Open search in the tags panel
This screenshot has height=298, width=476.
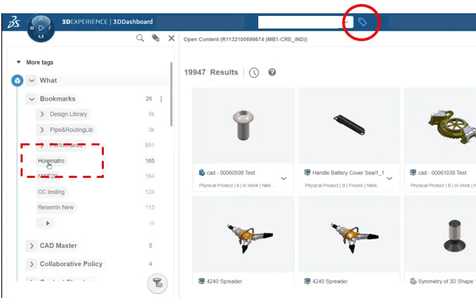(140, 38)
